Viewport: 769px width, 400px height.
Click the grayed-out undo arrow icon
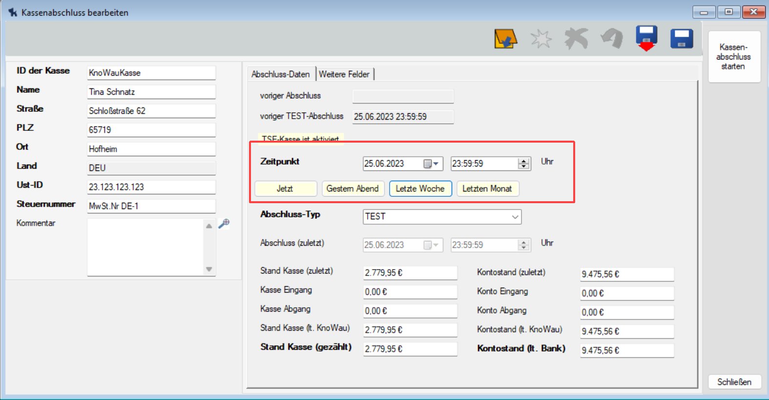(x=612, y=39)
